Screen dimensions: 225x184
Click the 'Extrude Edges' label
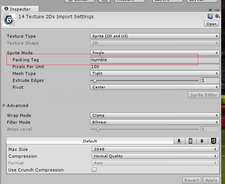coord(28,80)
